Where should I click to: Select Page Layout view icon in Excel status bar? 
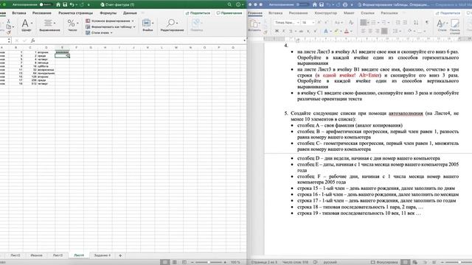(174, 262)
